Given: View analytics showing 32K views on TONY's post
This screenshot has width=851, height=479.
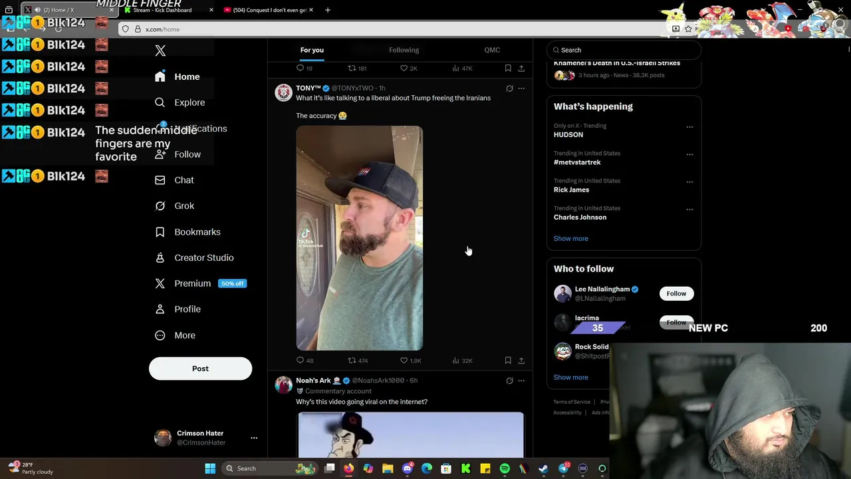Looking at the screenshot, I should click(x=462, y=361).
